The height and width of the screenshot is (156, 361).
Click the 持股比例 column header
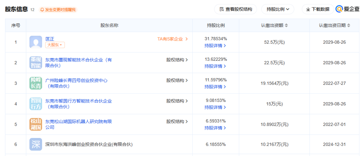click(x=216, y=25)
